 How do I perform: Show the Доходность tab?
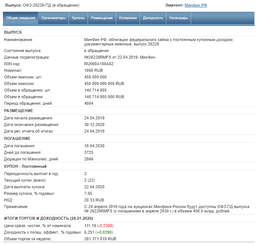(153, 18)
